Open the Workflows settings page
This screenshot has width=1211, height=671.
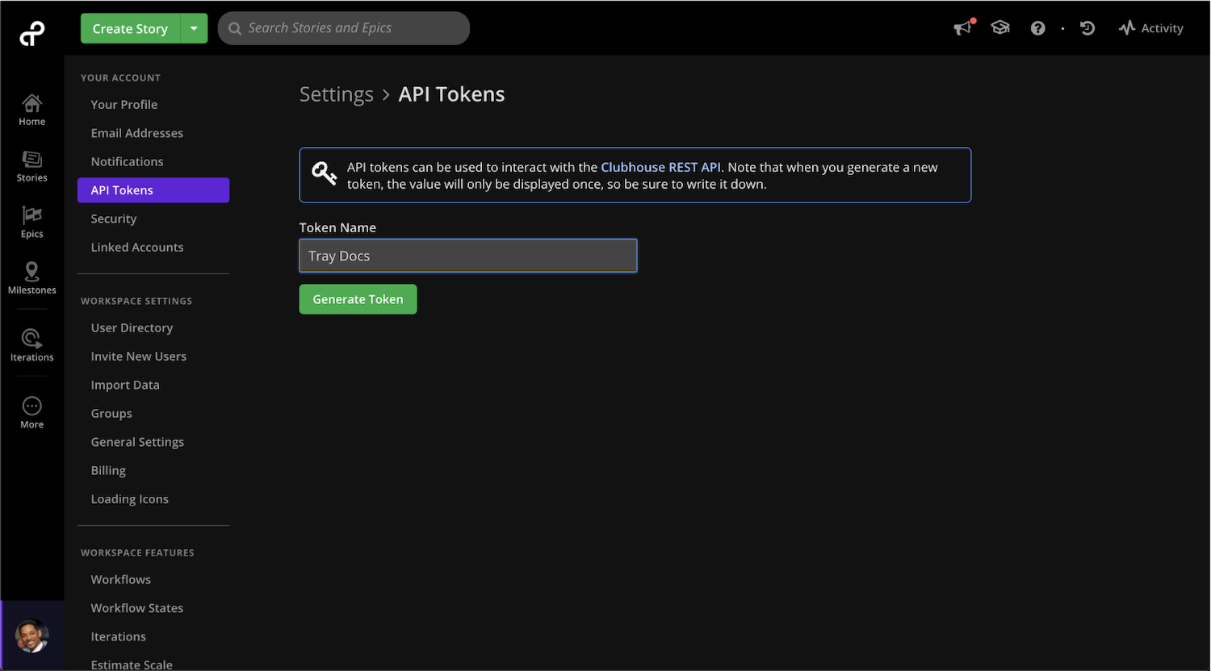[x=120, y=579]
